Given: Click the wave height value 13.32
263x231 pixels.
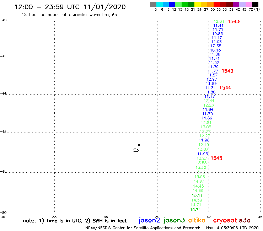Looking at the screenshot, I should pyautogui.click(x=201, y=167).
